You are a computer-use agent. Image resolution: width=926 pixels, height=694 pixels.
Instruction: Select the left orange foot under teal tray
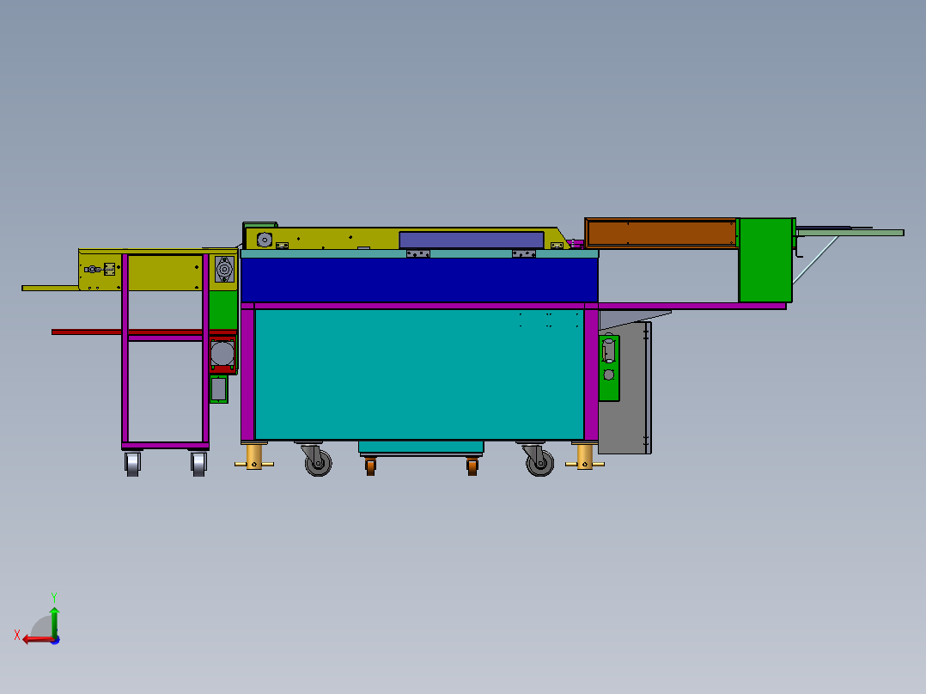370,466
